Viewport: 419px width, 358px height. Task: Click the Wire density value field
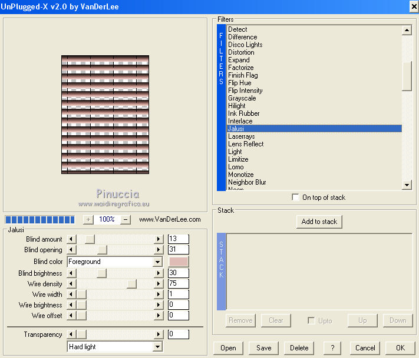click(x=179, y=283)
